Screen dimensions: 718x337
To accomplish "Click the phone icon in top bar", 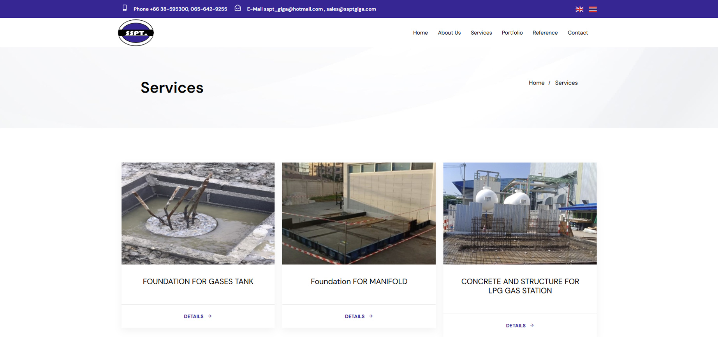I will [x=125, y=8].
